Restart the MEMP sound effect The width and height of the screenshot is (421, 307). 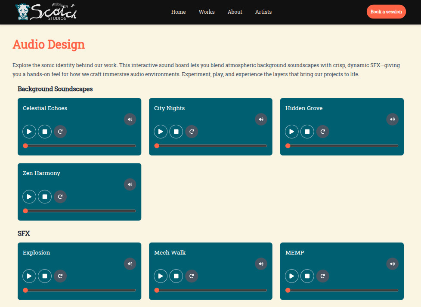(323, 276)
